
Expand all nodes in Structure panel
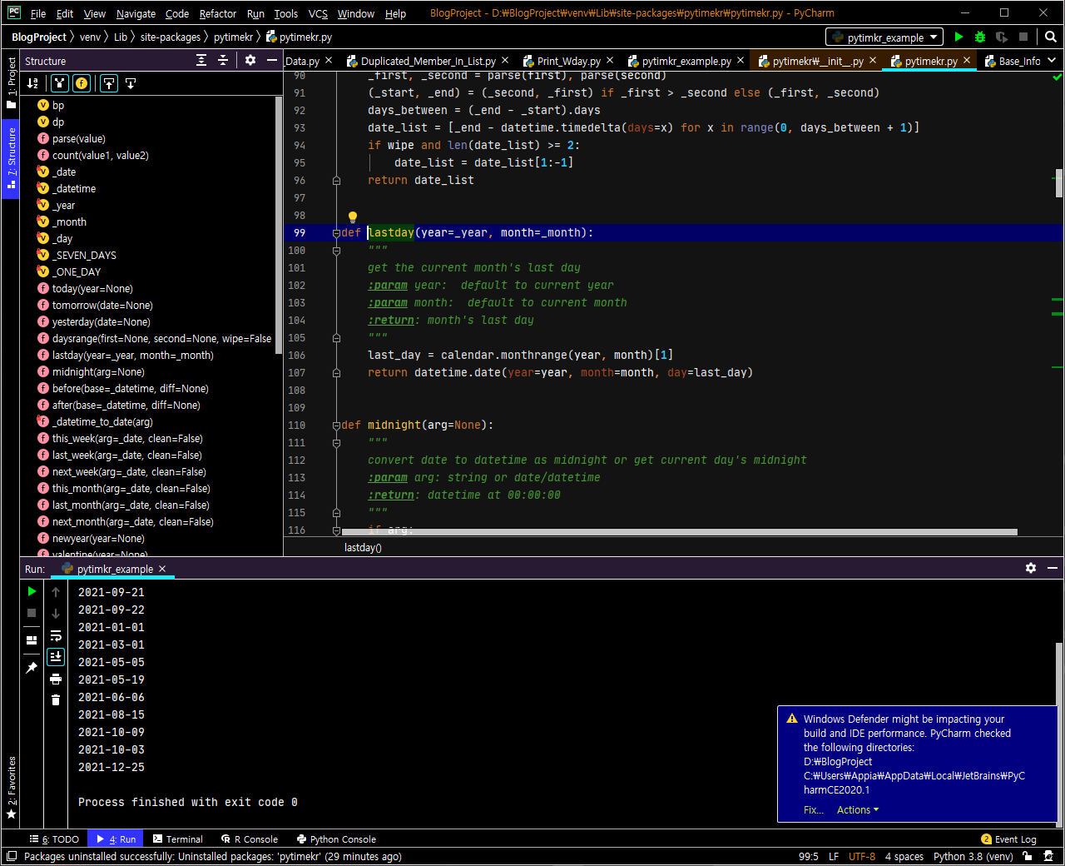pos(201,60)
